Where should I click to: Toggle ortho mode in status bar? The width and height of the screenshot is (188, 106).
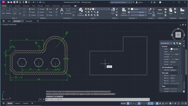[x=136, y=103]
